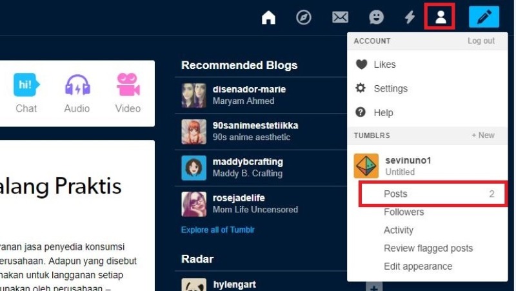
Task: Click the Log out link
Action: click(x=481, y=41)
